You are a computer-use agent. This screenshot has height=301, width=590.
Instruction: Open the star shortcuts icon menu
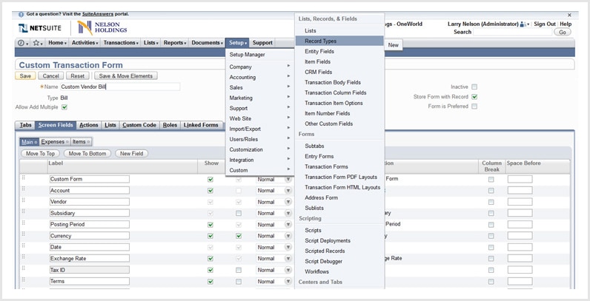pyautogui.click(x=36, y=43)
